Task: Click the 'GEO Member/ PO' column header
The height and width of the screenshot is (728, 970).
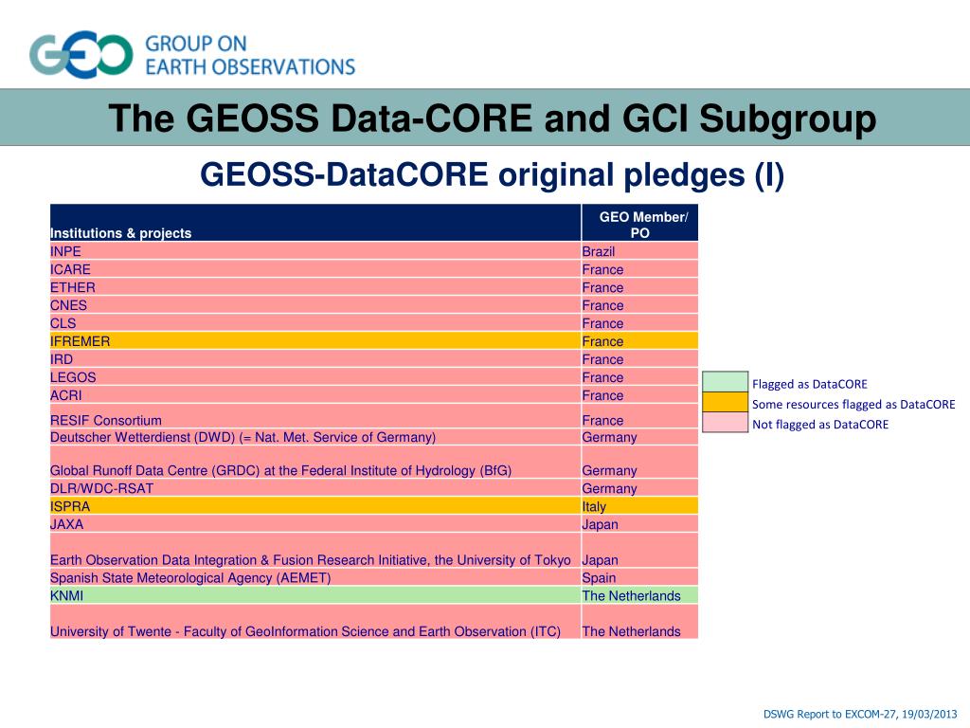Action: point(639,223)
